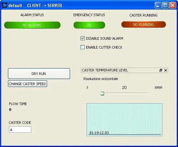Click the CASTER RUNNING heading

tap(143, 15)
